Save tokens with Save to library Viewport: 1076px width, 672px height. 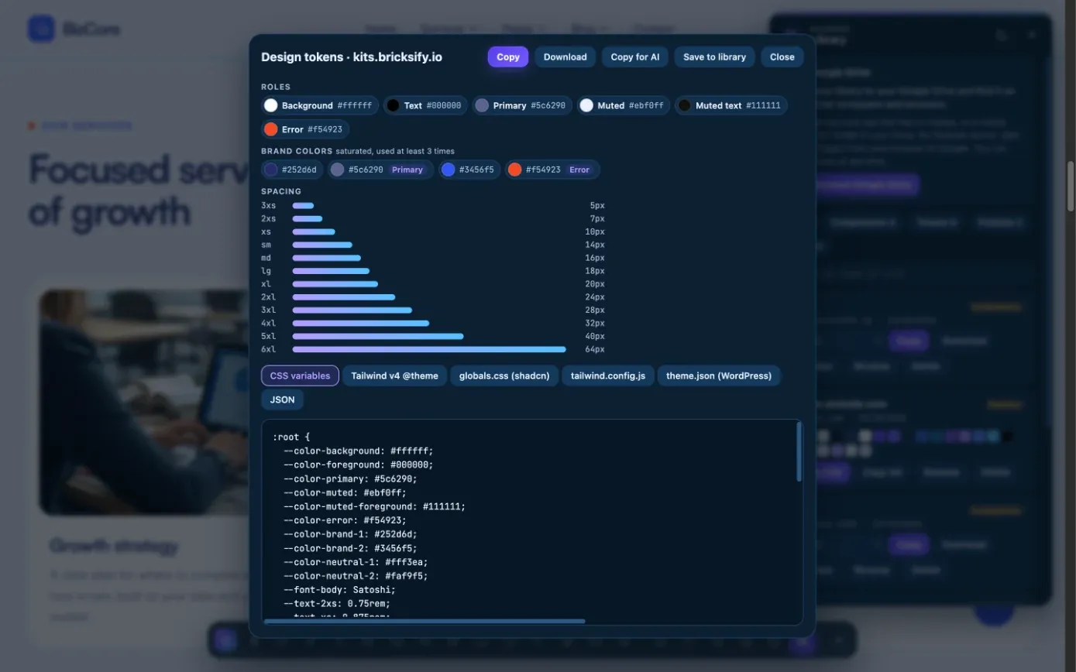pyautogui.click(x=714, y=57)
